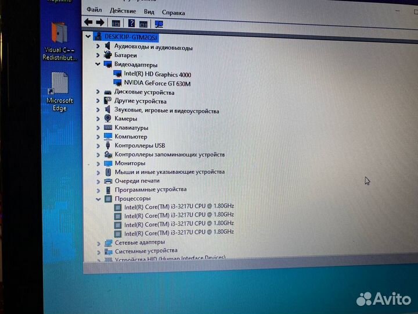Image resolution: width=418 pixels, height=314 pixels.
Task: Click the Процессоры chip icon
Action: point(108,199)
